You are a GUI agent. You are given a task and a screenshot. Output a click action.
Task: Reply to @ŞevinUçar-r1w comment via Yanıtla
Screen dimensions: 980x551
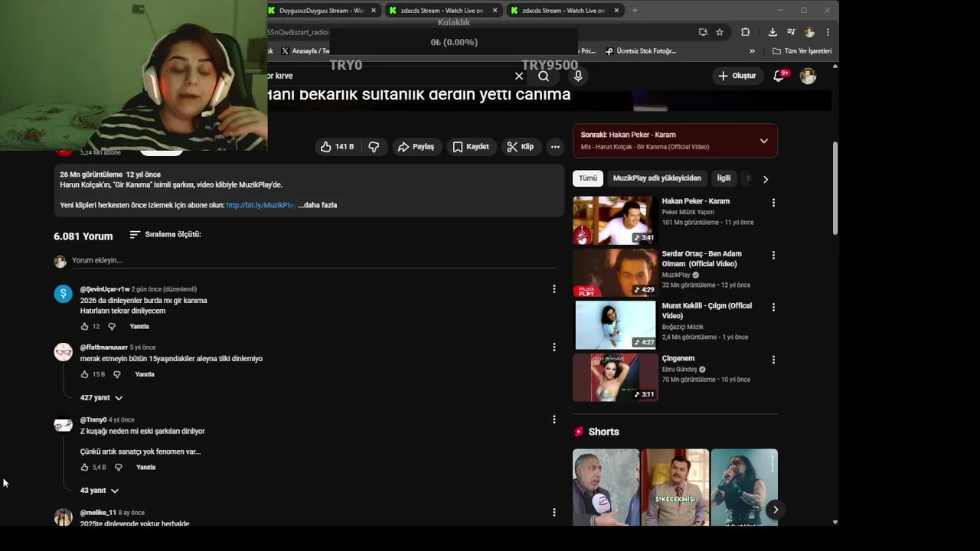point(139,327)
